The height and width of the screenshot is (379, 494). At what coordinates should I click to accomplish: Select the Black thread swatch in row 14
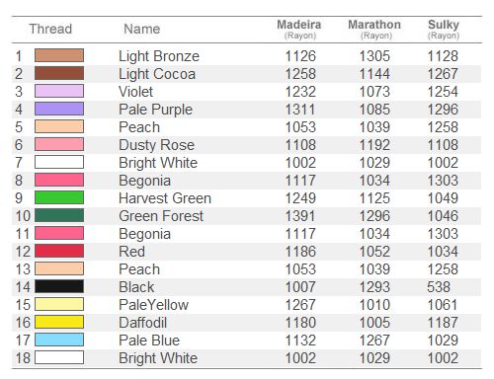pyautogui.click(x=59, y=286)
